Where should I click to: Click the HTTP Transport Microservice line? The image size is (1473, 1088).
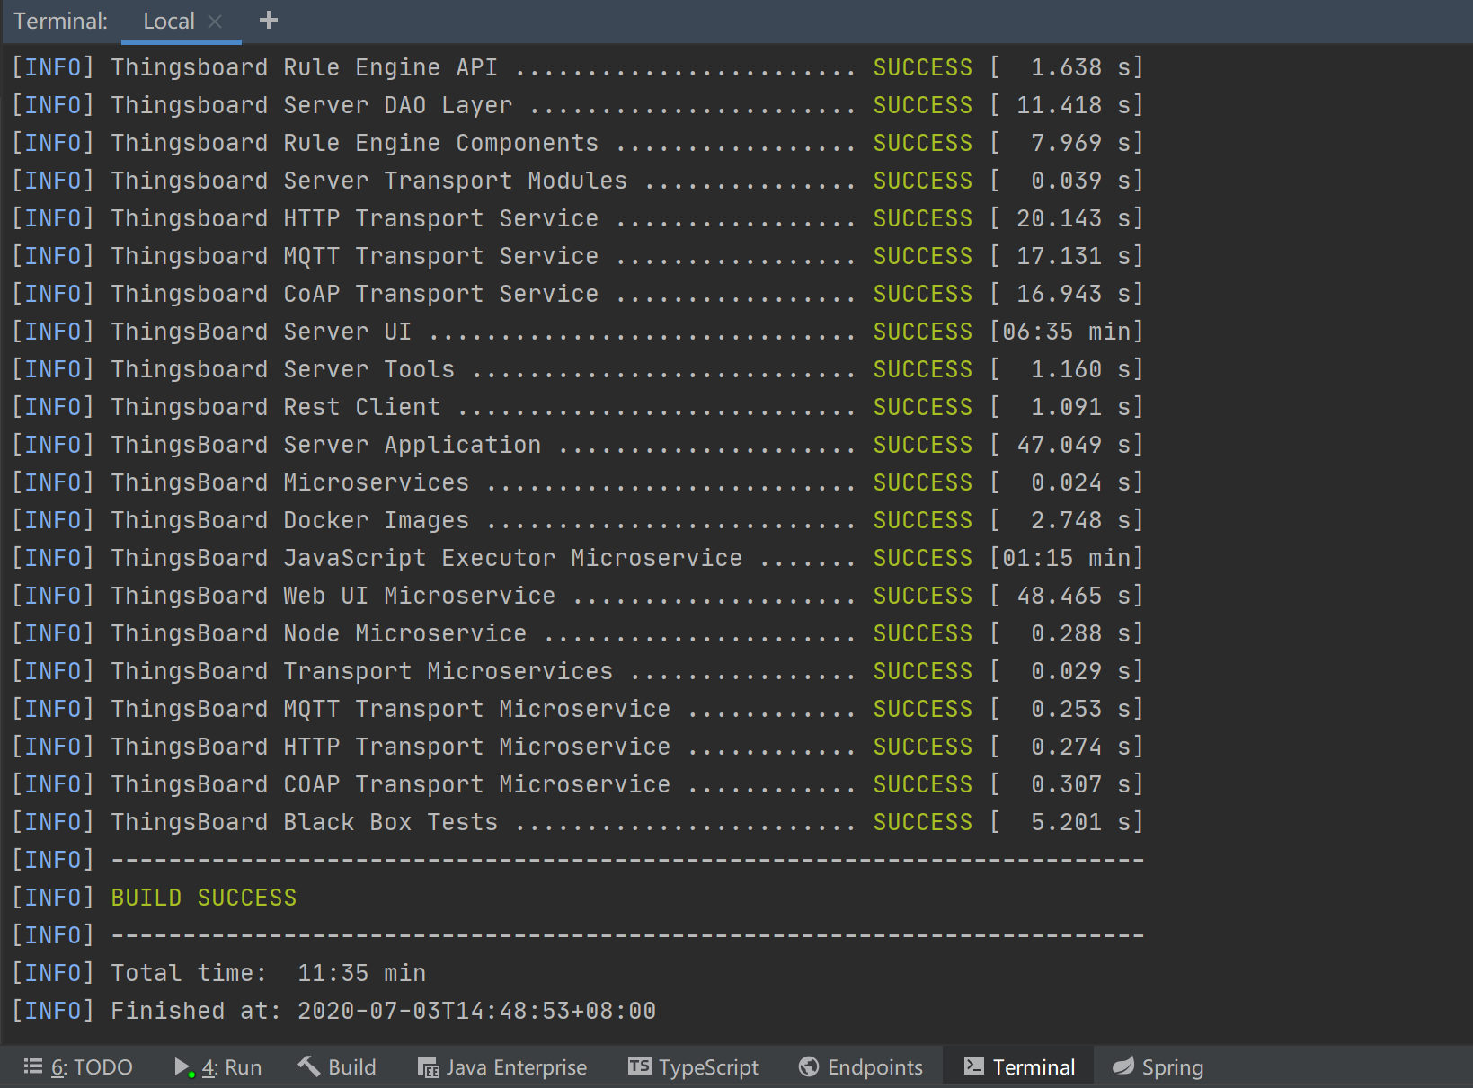pos(577,747)
